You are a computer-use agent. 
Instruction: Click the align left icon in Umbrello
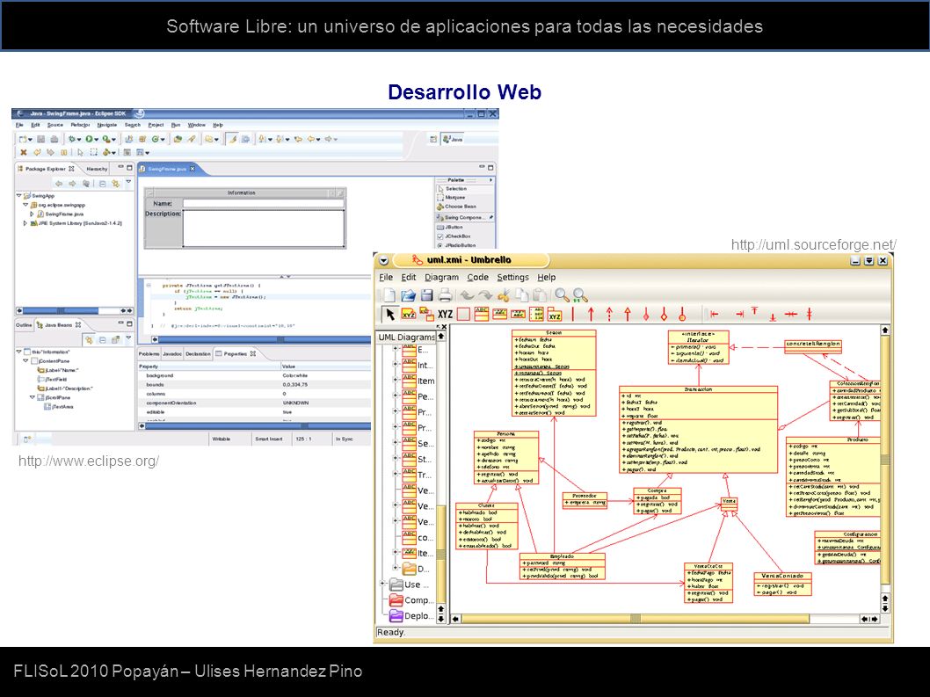715,315
